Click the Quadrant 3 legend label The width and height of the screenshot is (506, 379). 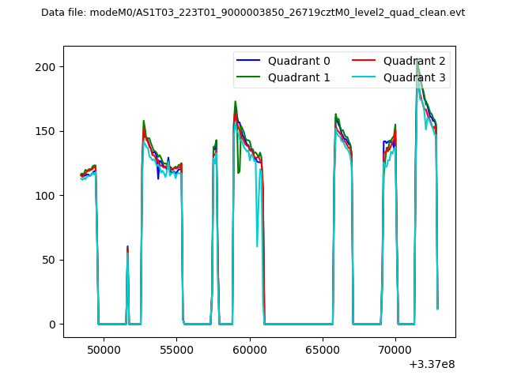click(x=414, y=77)
